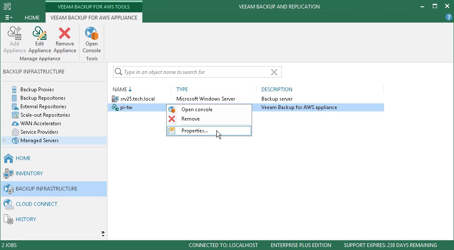Select WAN Accelerators in the tree

(41, 124)
